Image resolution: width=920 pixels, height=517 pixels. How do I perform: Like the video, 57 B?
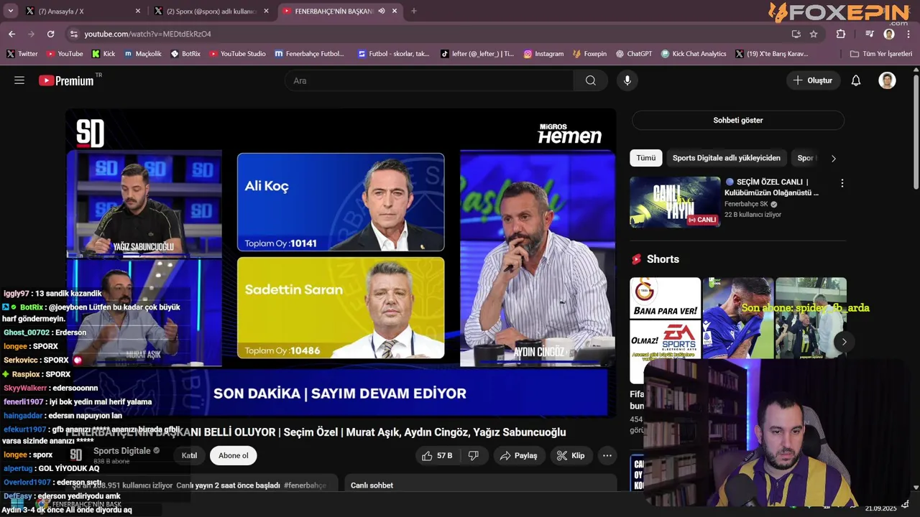[x=437, y=455]
